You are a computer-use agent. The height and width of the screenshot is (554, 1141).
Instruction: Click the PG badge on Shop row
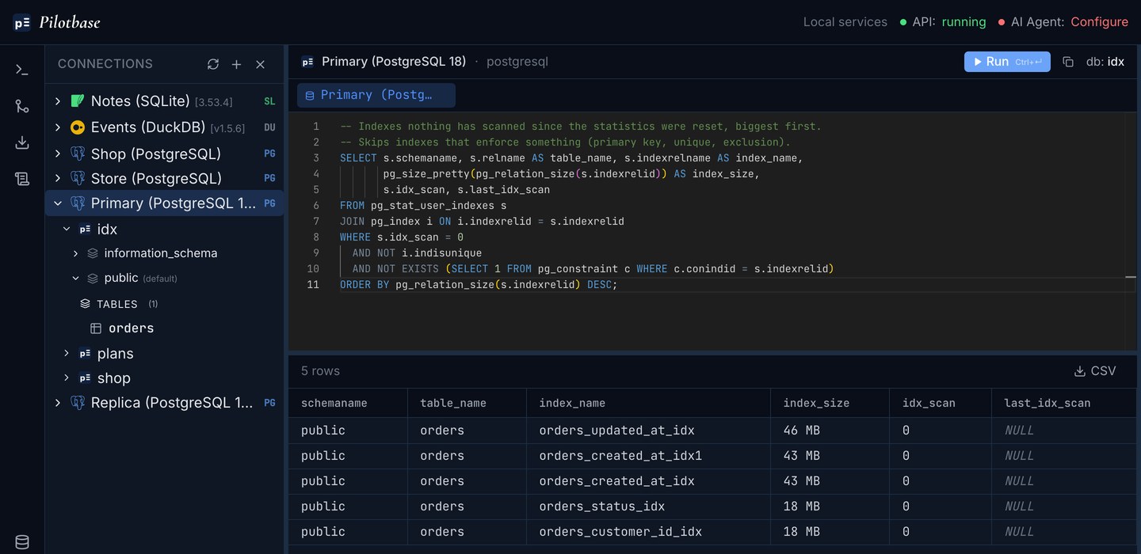(269, 154)
